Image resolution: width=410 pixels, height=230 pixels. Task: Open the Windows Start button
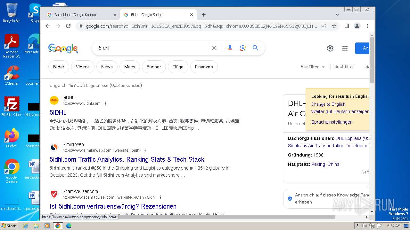coord(9,226)
